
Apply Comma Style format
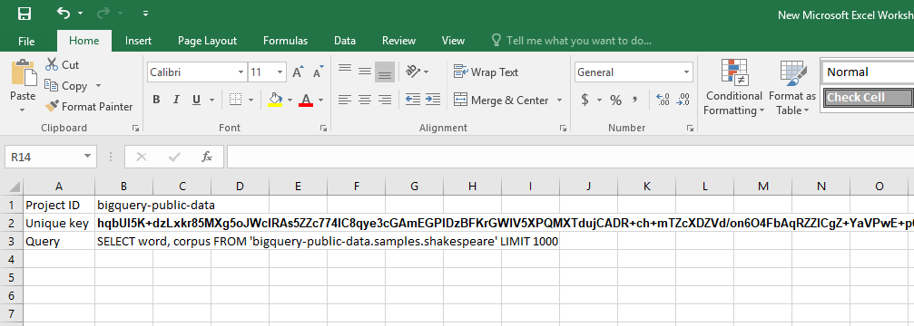pyautogui.click(x=635, y=100)
